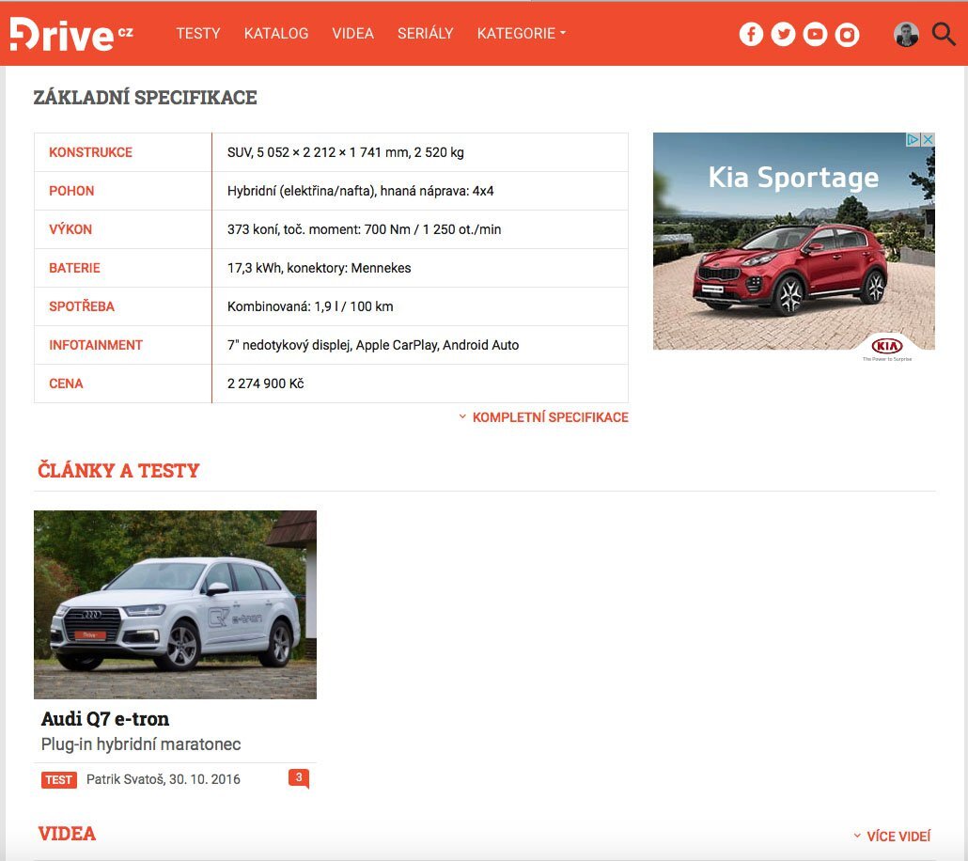Open the TESTY menu item

coord(197,33)
